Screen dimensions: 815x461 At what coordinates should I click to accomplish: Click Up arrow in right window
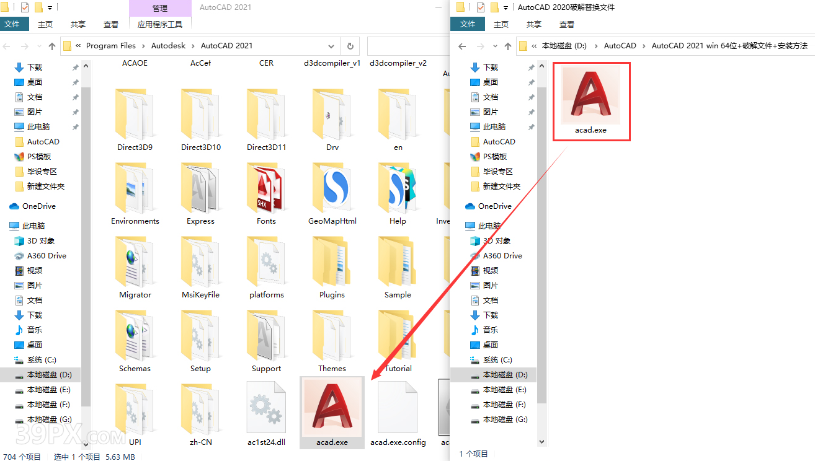tap(509, 46)
